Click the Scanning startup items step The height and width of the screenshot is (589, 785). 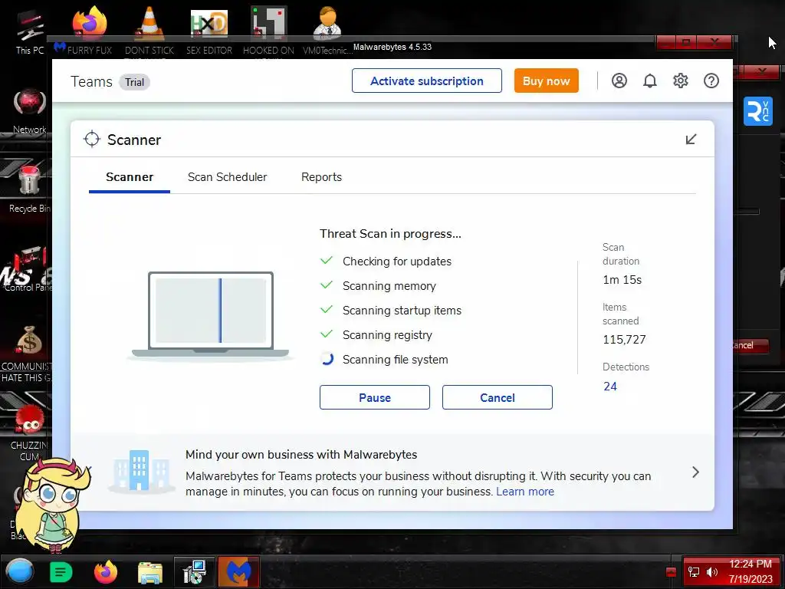point(402,311)
